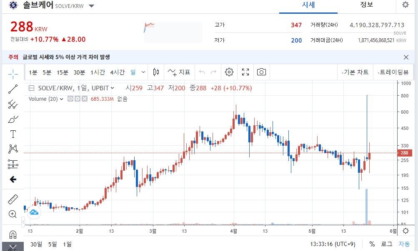Image resolution: width=418 pixels, height=251 pixels.
Task: Select the pitchfork drawing tool
Action: pos(13,104)
